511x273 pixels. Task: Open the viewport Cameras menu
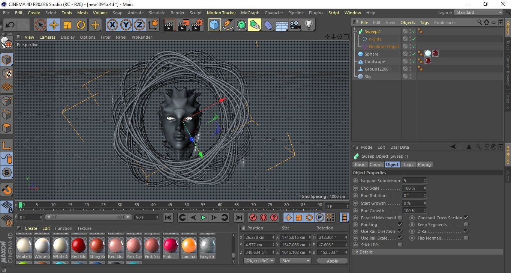click(47, 37)
